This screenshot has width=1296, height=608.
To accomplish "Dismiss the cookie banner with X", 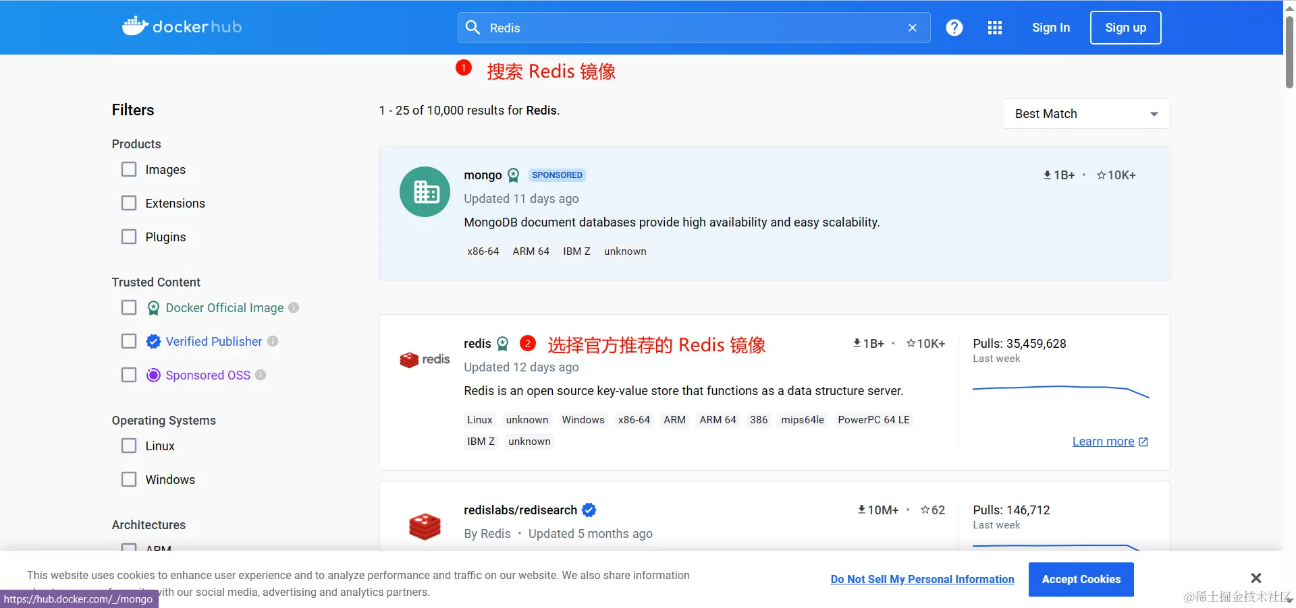I will click(x=1256, y=578).
